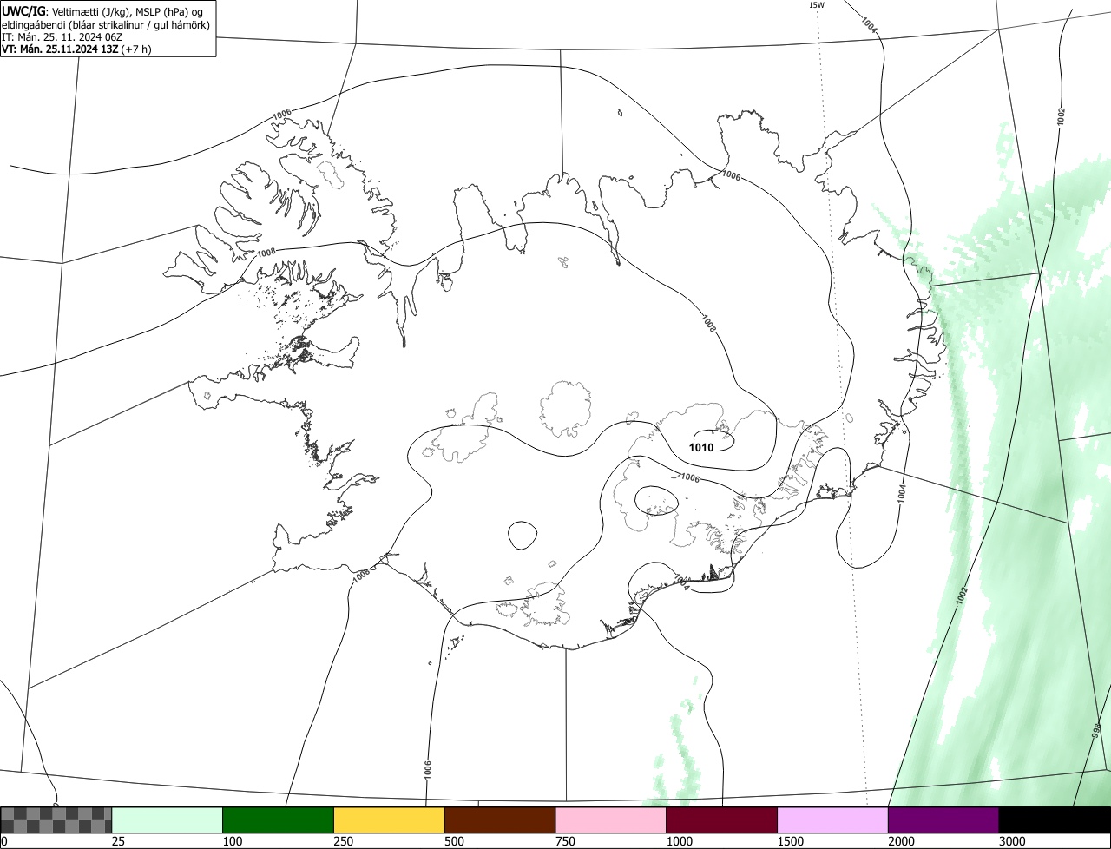Click the bold 1010 pressure label

700,448
